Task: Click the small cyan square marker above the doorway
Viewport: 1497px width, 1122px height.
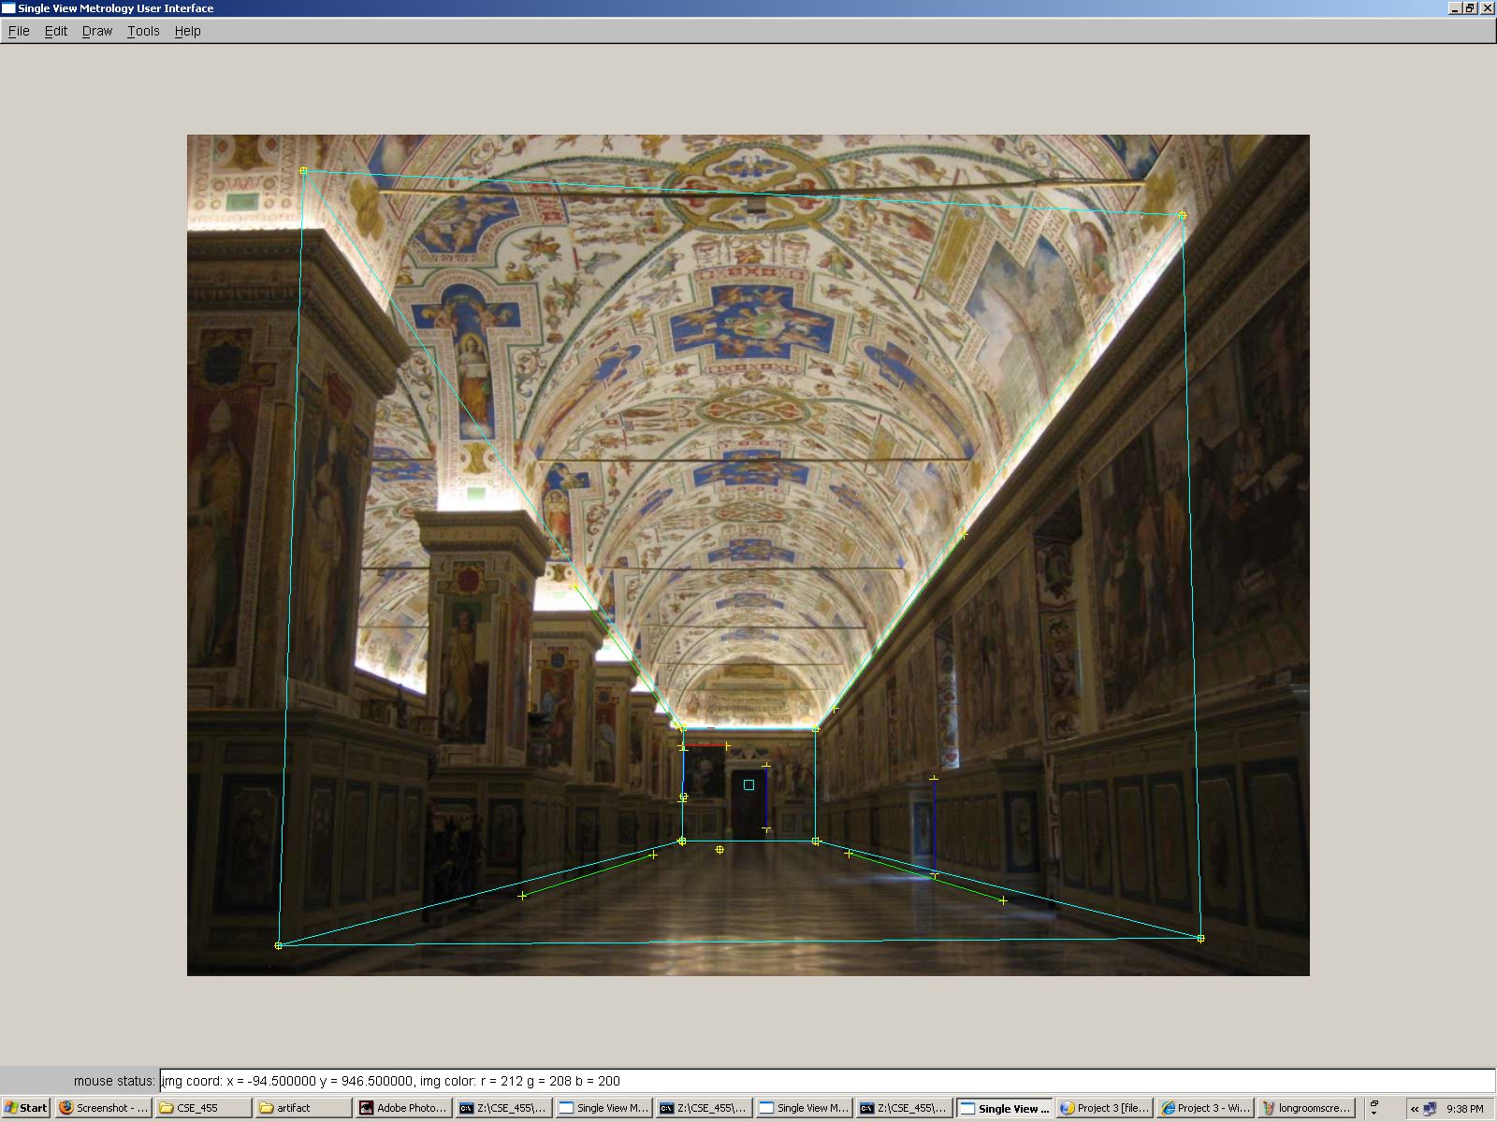Action: 748,785
